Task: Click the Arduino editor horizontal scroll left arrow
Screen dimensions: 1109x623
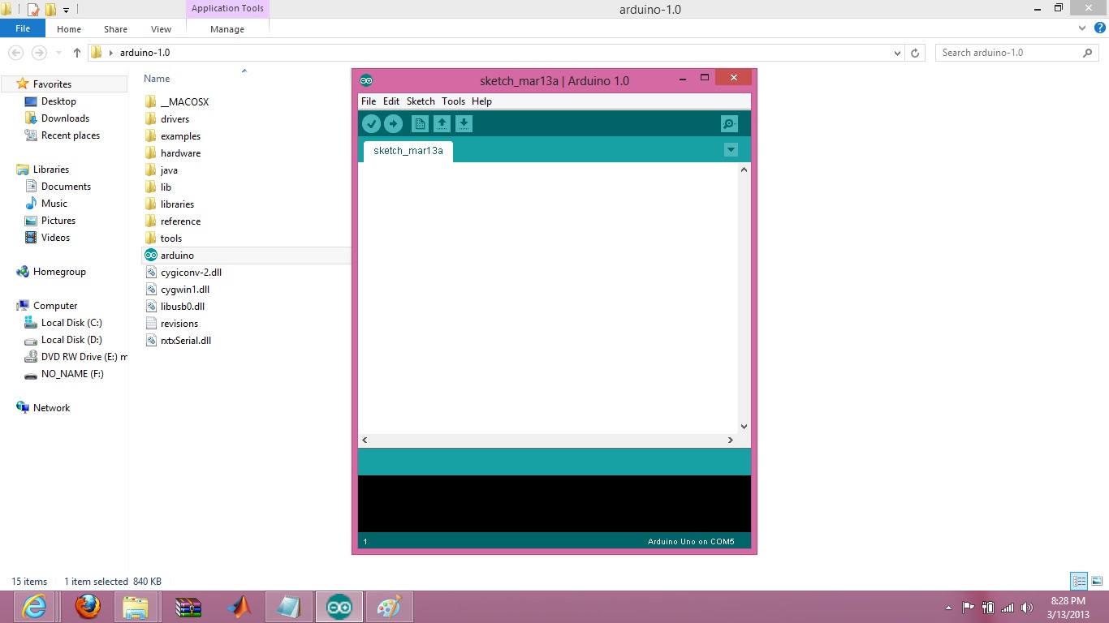Action: click(x=365, y=440)
